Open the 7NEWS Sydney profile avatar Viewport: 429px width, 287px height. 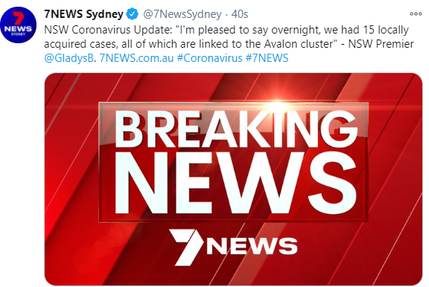(x=18, y=25)
